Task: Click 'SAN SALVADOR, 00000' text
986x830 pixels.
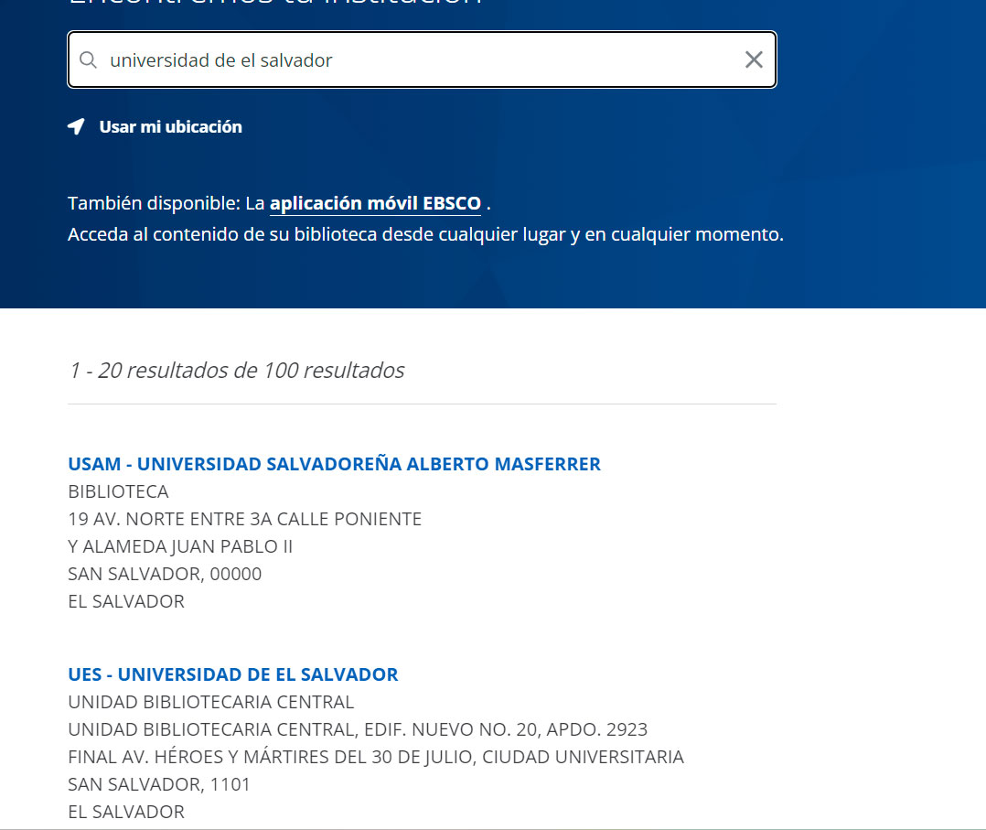Action: pos(165,574)
